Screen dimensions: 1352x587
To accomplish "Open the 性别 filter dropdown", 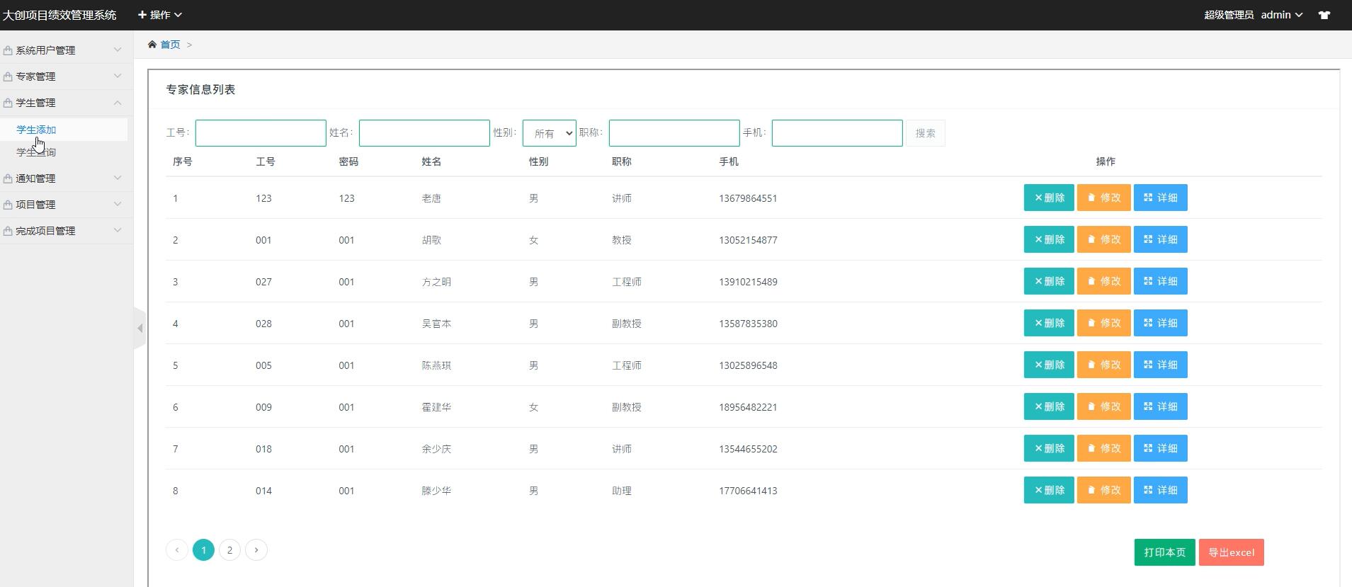I will coord(550,133).
